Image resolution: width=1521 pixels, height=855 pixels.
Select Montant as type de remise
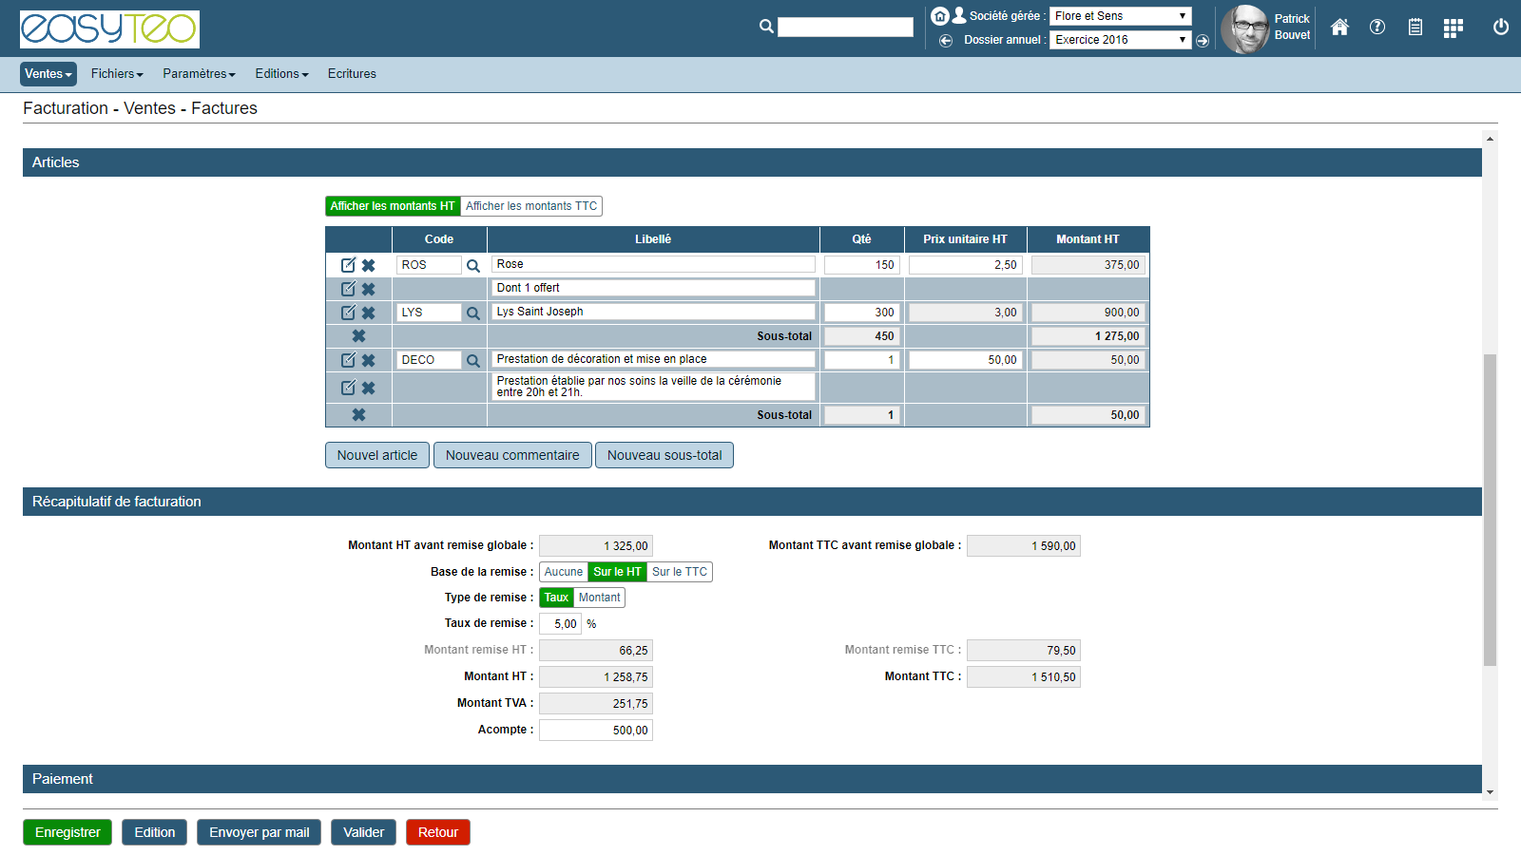pyautogui.click(x=599, y=598)
